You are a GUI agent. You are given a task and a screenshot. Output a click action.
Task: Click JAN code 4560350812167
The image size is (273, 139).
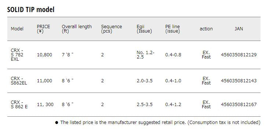coord(239,105)
